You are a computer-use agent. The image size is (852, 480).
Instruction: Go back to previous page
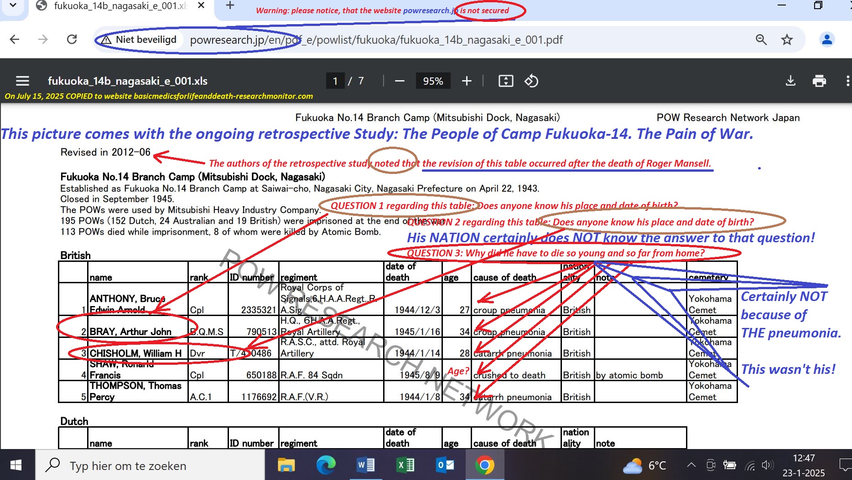tap(15, 40)
